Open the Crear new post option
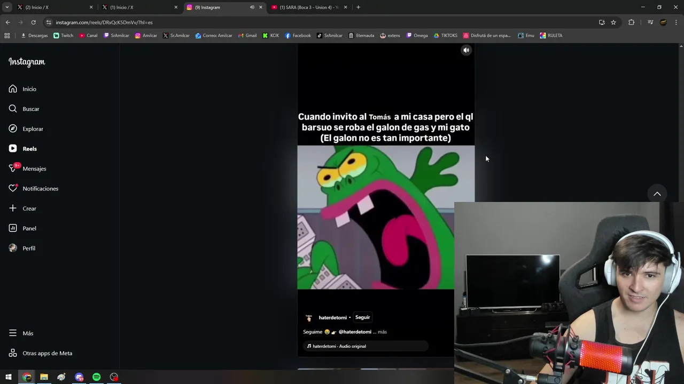Image resolution: width=684 pixels, height=384 pixels. (22, 209)
